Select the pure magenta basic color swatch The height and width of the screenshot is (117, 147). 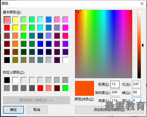click(x=65, y=28)
